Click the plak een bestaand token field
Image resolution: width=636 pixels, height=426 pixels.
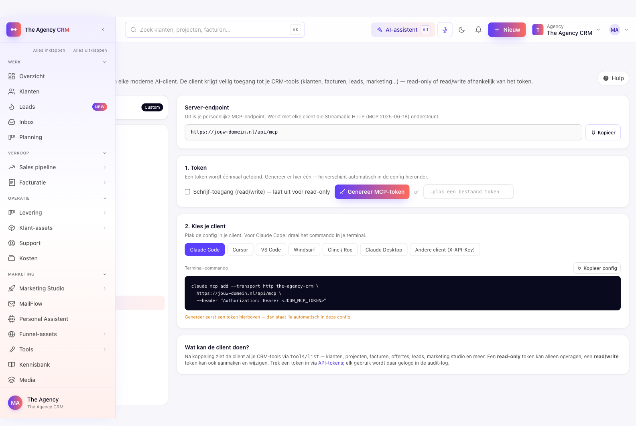468,192
